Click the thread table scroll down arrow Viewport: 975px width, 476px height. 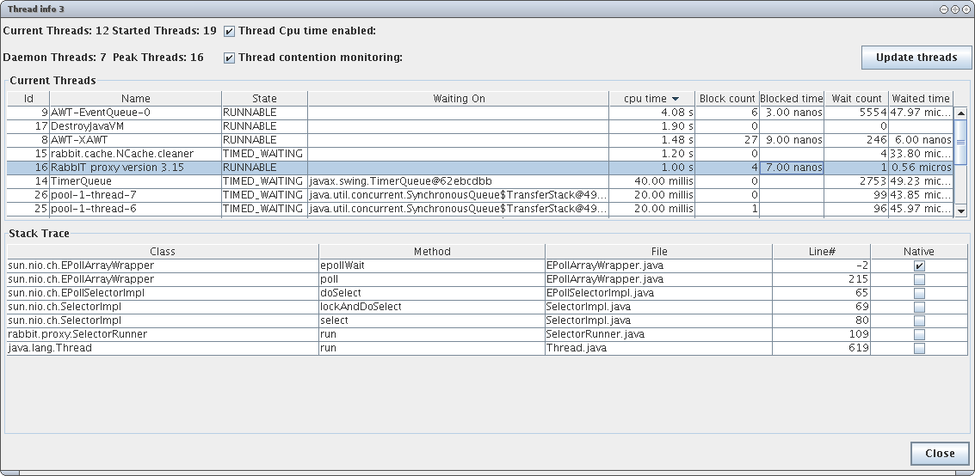coord(960,211)
